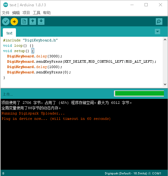Click the 'Plug in device now' console message
This screenshot has height=176, width=168.
[x=56, y=119]
